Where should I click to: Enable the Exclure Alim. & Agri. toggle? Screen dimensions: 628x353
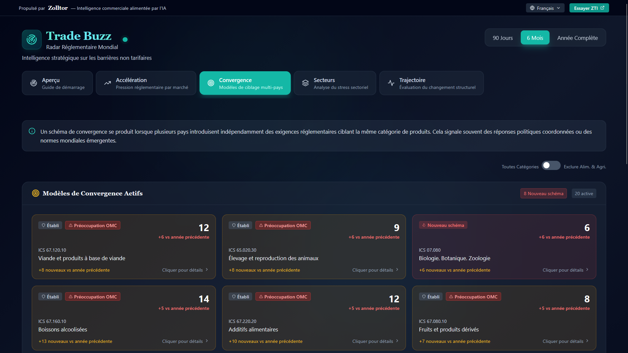click(551, 165)
